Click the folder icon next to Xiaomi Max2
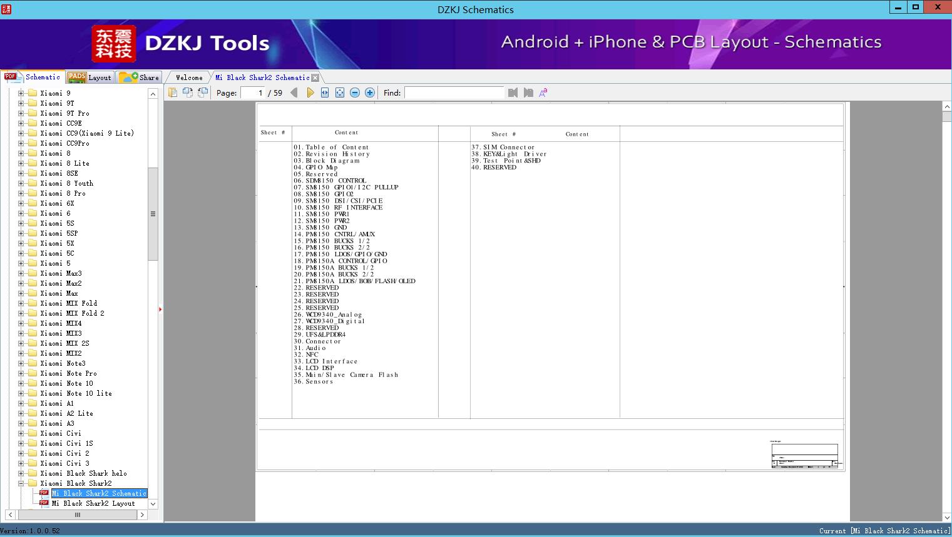The height and width of the screenshot is (537, 952). coord(33,283)
